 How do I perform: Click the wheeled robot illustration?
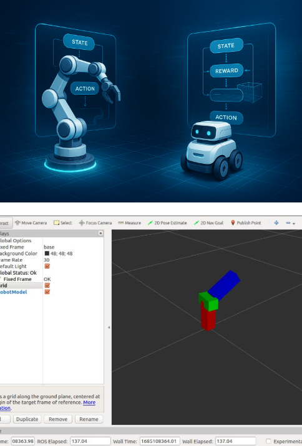click(212, 150)
